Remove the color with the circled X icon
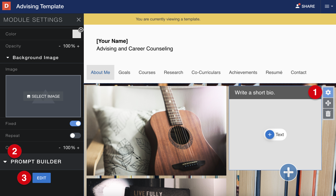336x196 pixels. click(x=81, y=30)
